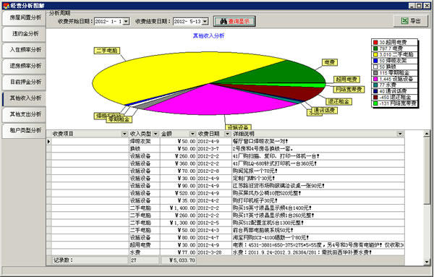Expand the 金额 column filter arrow
The image size is (434, 277).
coord(192,134)
